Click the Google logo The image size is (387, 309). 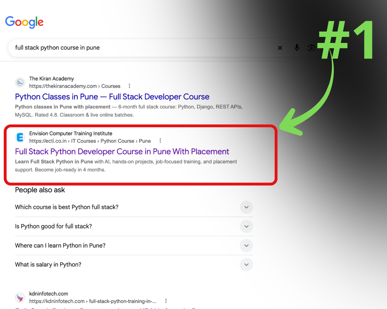[x=24, y=22]
